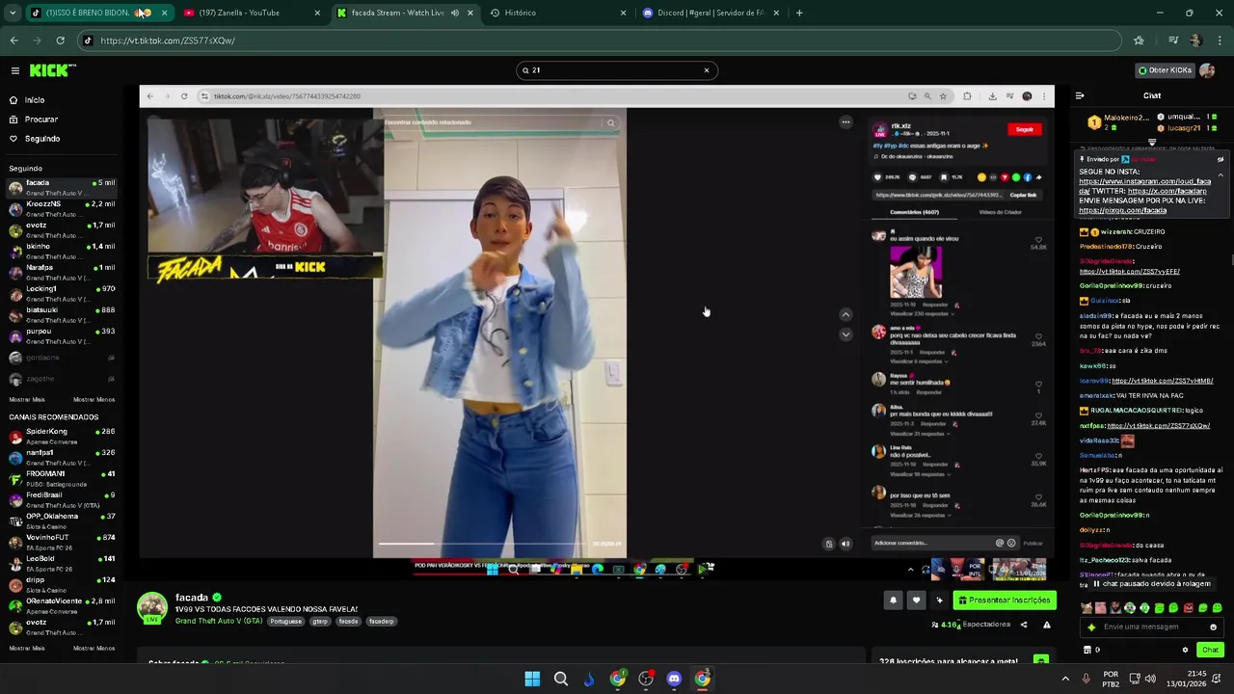1234x694 pixels.
Task: Open followed channel Locking1
Action: point(62,293)
